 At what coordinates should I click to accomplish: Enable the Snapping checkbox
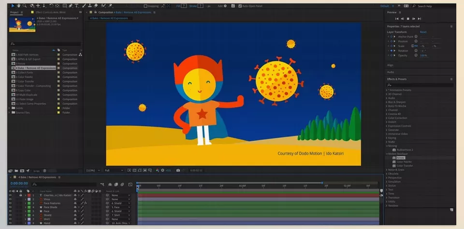[x=145, y=6]
